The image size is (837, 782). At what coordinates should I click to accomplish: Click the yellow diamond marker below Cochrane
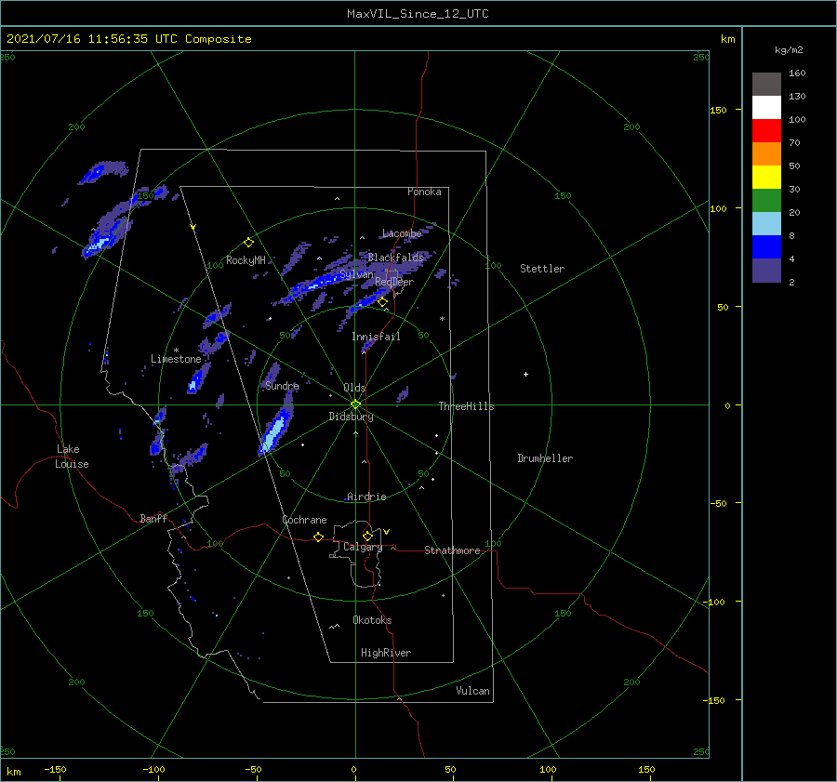tap(318, 537)
